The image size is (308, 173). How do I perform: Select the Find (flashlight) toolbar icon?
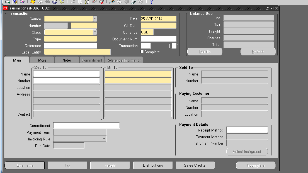[15, 2]
